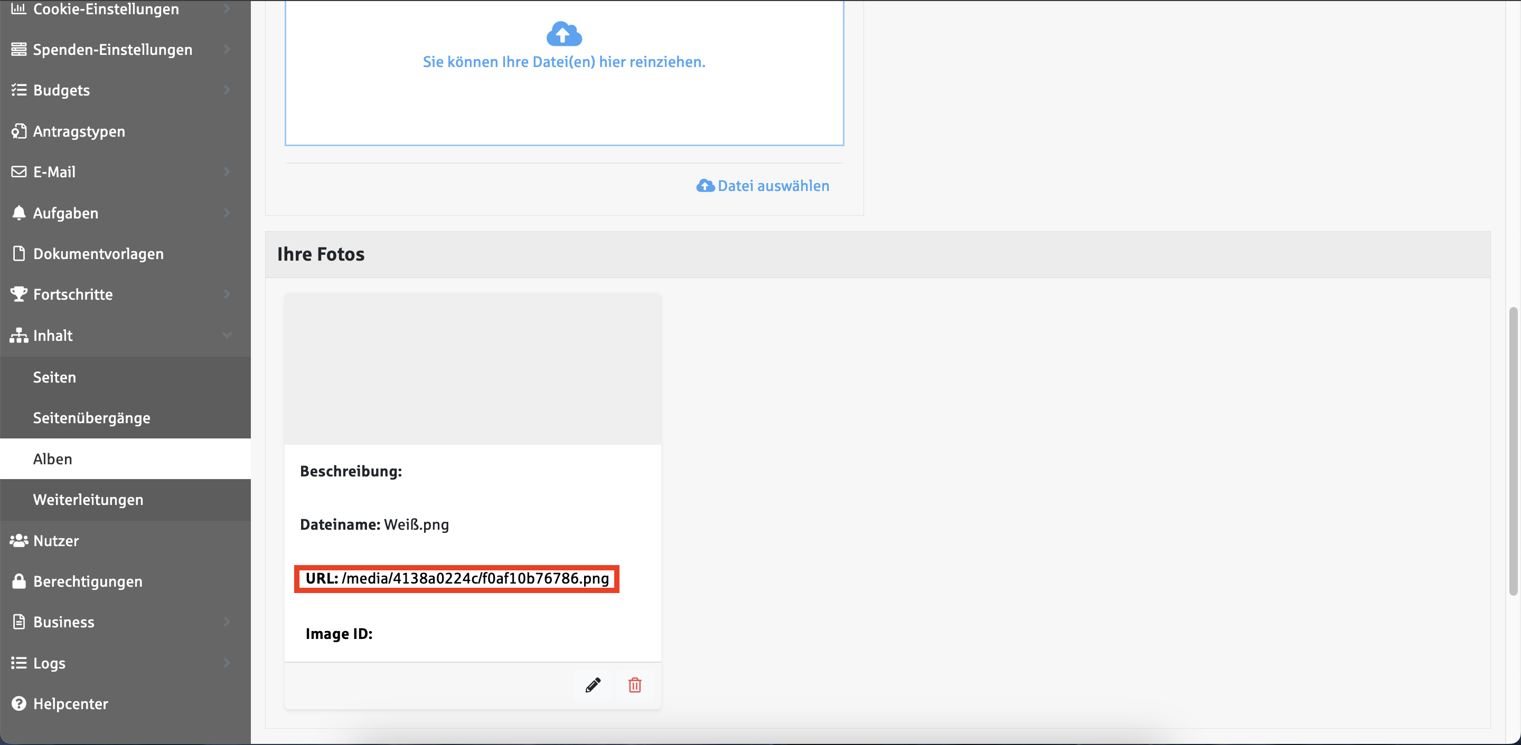Screen dimensions: 1521x745
Task: Click the lock icon beside Berechtigungen
Action: click(19, 581)
